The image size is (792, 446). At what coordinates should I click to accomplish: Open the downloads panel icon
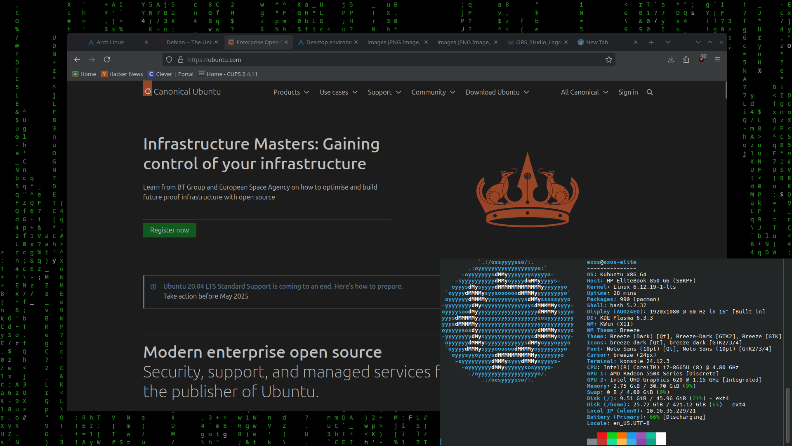pos(671,59)
